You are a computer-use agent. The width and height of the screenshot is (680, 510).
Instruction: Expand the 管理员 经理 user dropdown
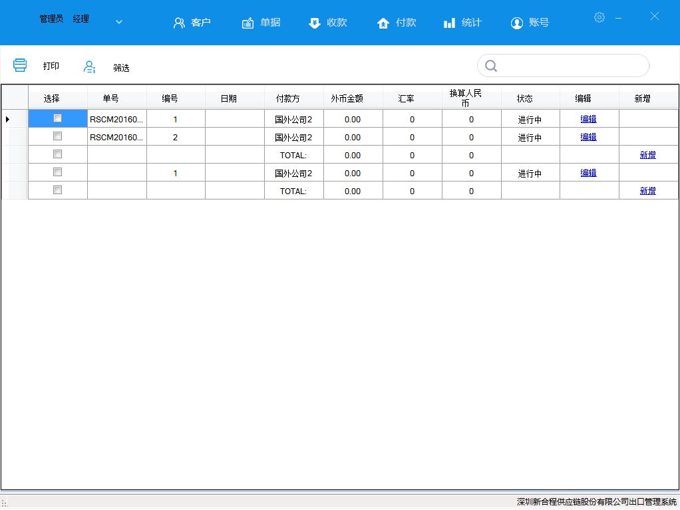(x=119, y=22)
